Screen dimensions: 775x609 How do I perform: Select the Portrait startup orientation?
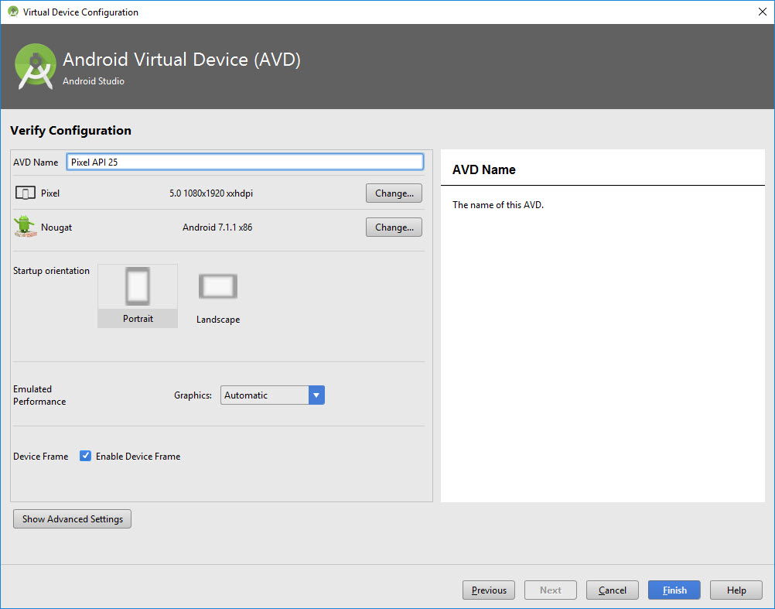pos(138,296)
